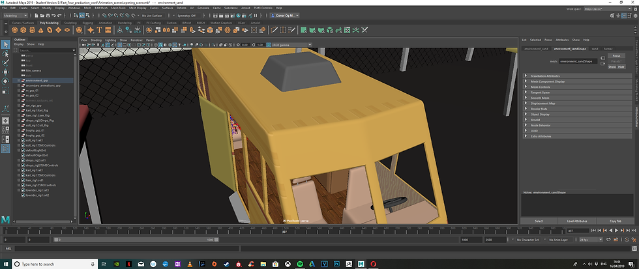Image resolution: width=639 pixels, height=269 pixels.
Task: Open Spotify from the Windows taskbar
Action: tap(299, 264)
